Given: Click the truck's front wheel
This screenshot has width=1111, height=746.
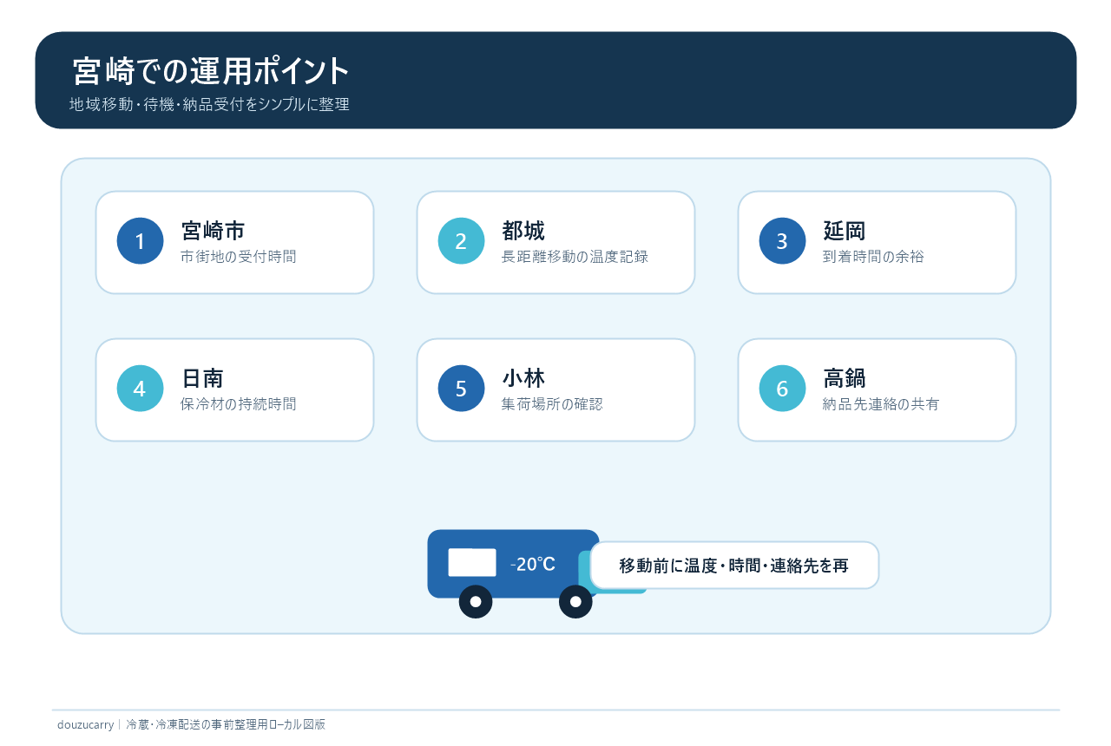Looking at the screenshot, I should [x=575, y=601].
